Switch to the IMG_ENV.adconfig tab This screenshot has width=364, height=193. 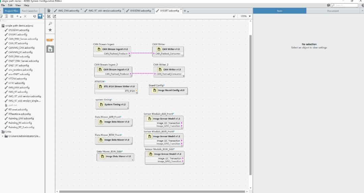point(68,11)
